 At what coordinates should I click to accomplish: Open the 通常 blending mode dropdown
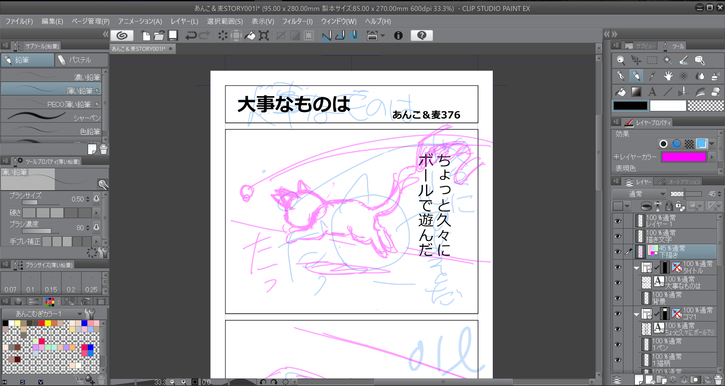pos(639,194)
